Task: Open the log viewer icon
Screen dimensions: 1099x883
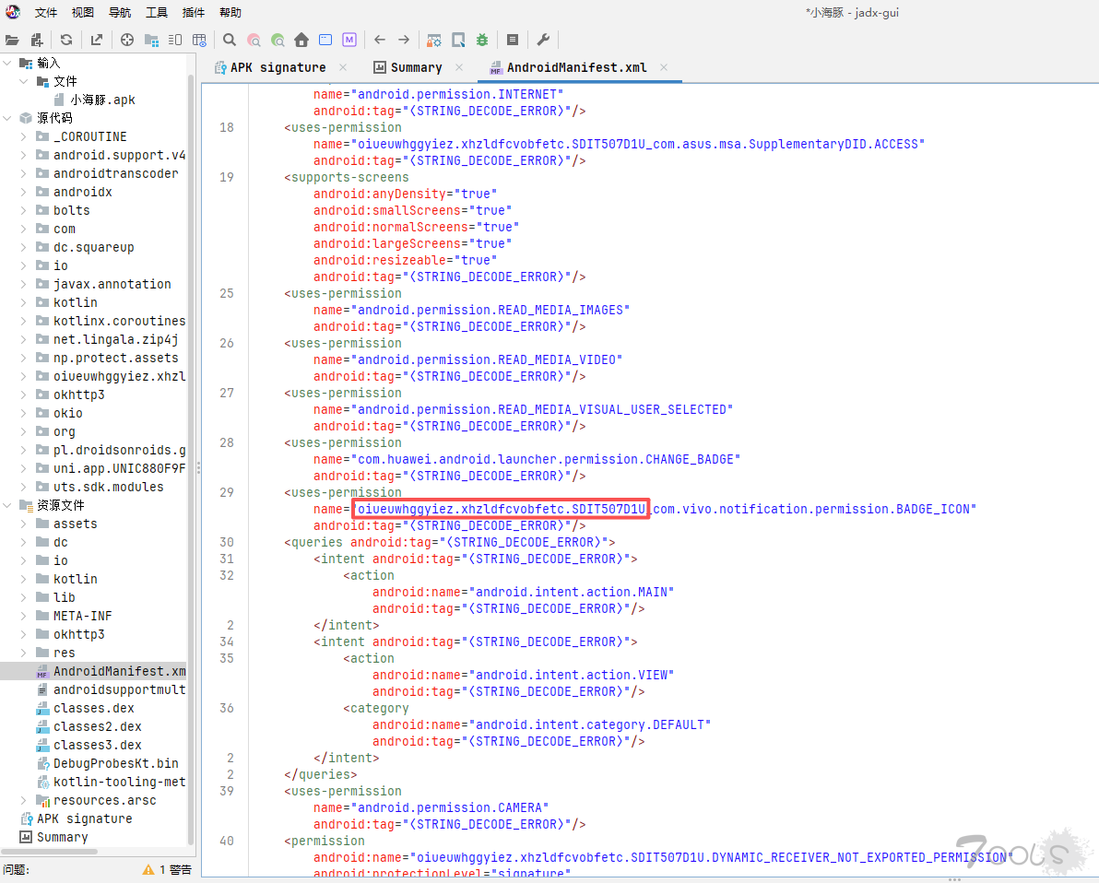Action: coord(513,40)
